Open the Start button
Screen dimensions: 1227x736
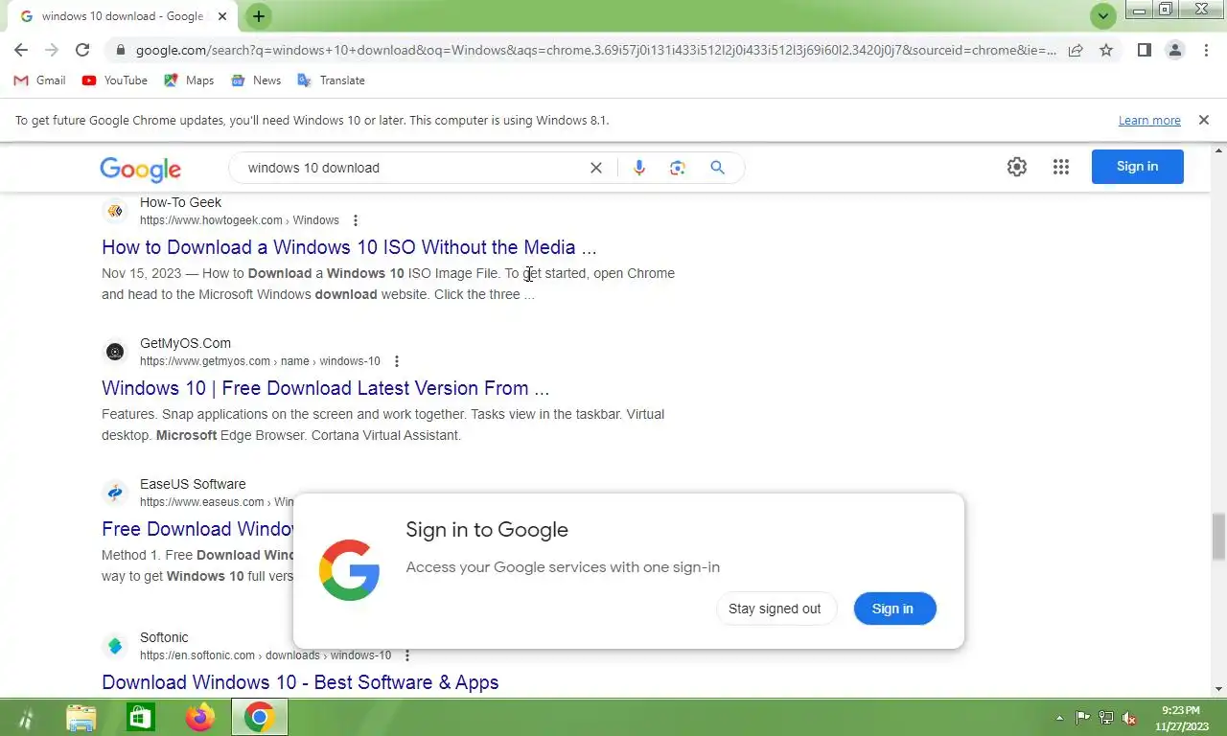point(26,717)
